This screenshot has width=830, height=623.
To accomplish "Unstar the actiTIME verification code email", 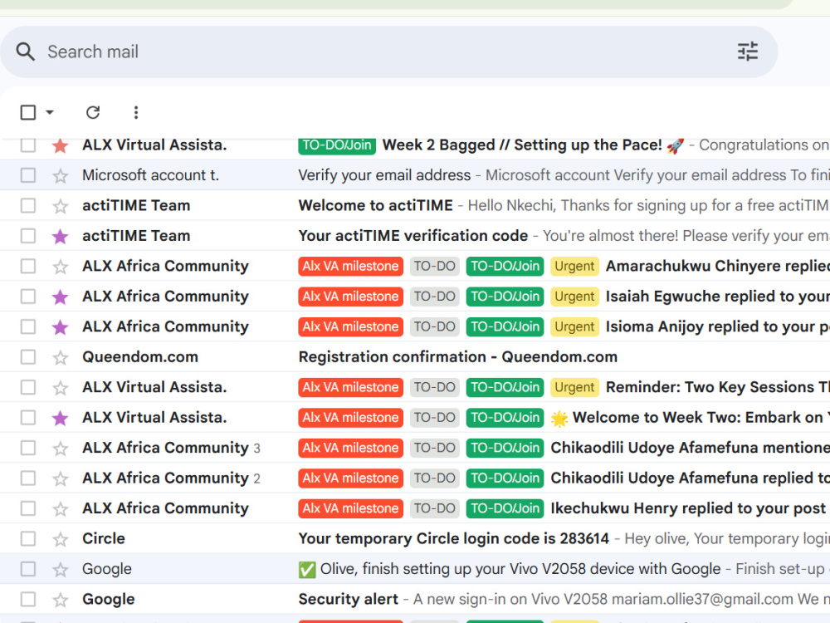I will [61, 236].
